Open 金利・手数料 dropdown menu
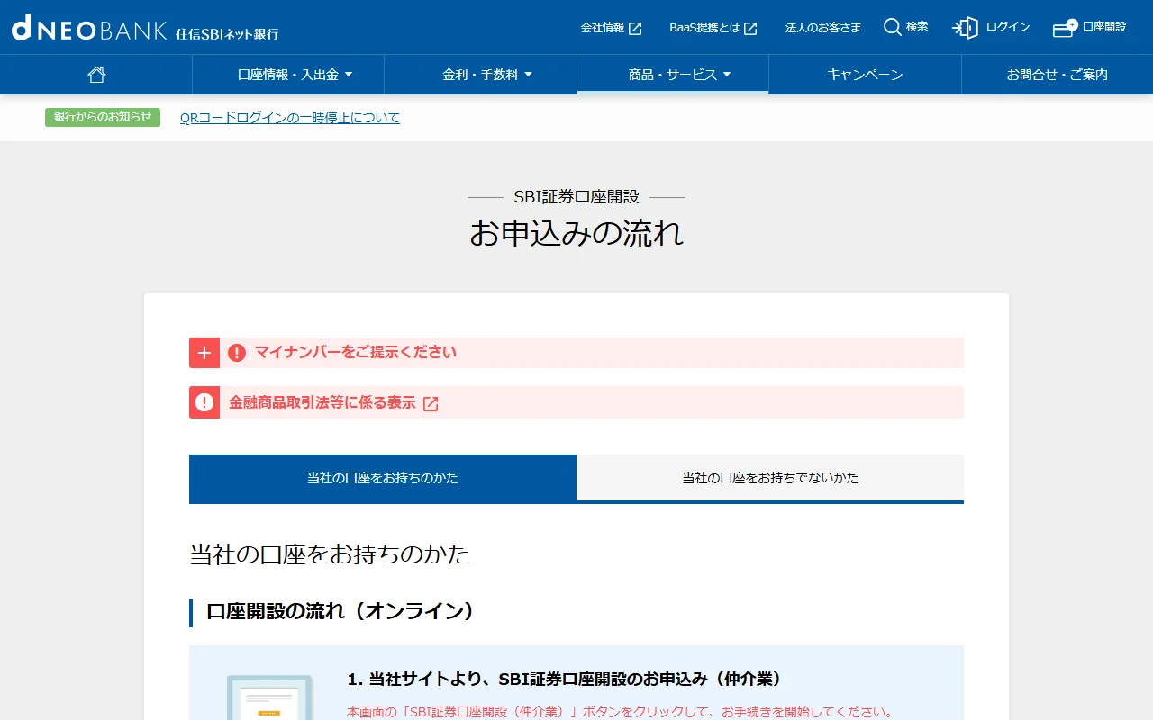 pyautogui.click(x=481, y=75)
